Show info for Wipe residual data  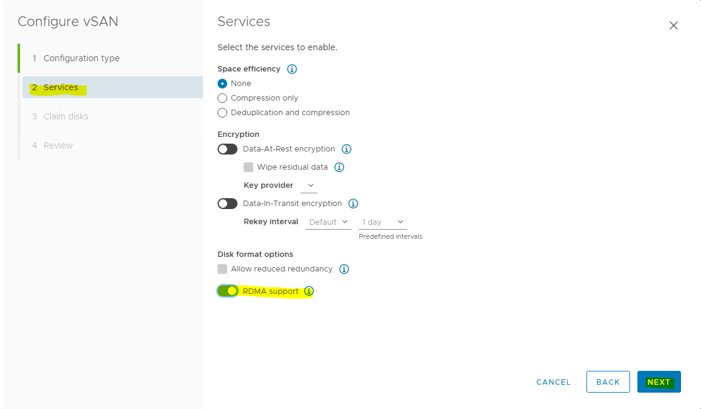click(x=339, y=167)
